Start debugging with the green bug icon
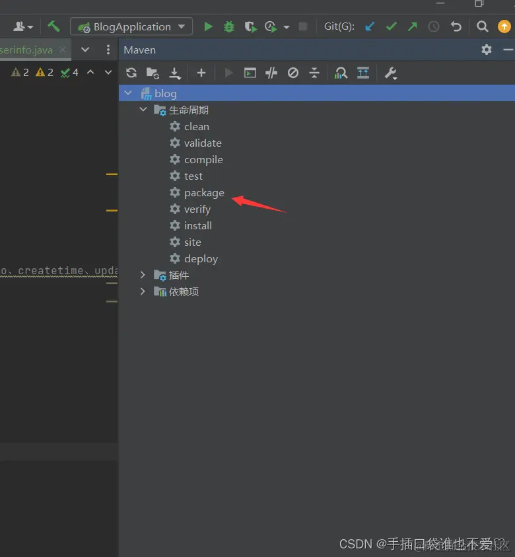Image resolution: width=515 pixels, height=557 pixels. coord(229,26)
